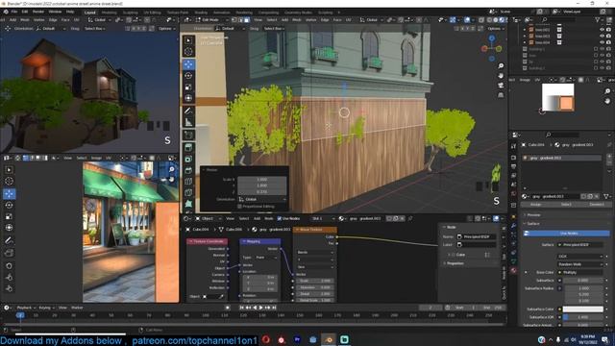
Task: Open the Tool tab in the Properties editor
Action: click(513, 146)
